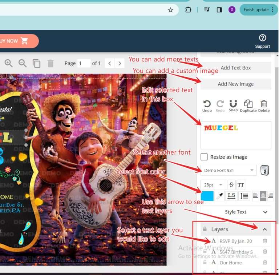Open the LS letter spacing option
The height and width of the screenshot is (275, 279).
[x=231, y=196]
